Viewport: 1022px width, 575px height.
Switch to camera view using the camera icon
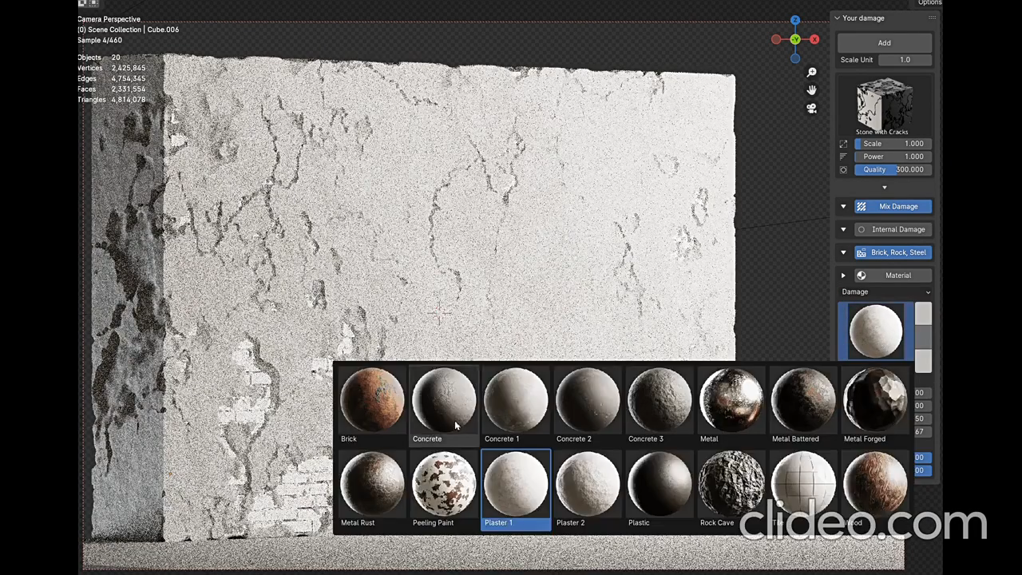pyautogui.click(x=811, y=109)
